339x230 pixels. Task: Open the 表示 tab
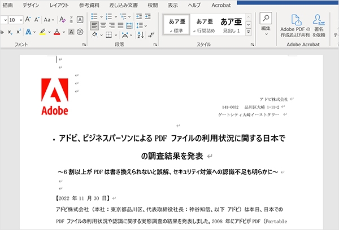click(173, 5)
